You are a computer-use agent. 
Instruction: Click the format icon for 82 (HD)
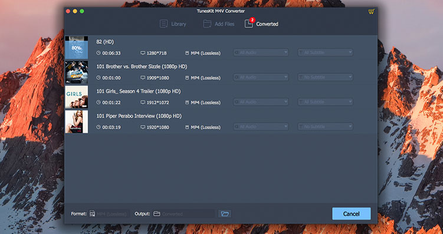coord(187,53)
